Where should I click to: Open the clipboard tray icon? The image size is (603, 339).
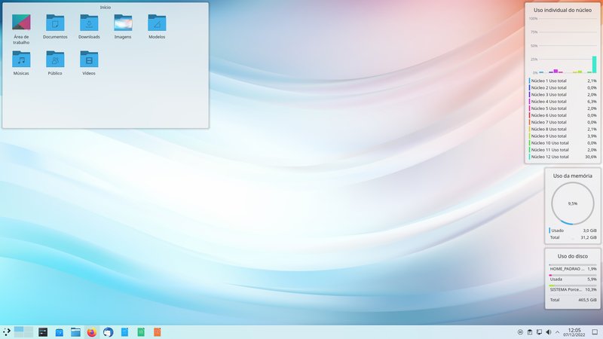(530, 332)
